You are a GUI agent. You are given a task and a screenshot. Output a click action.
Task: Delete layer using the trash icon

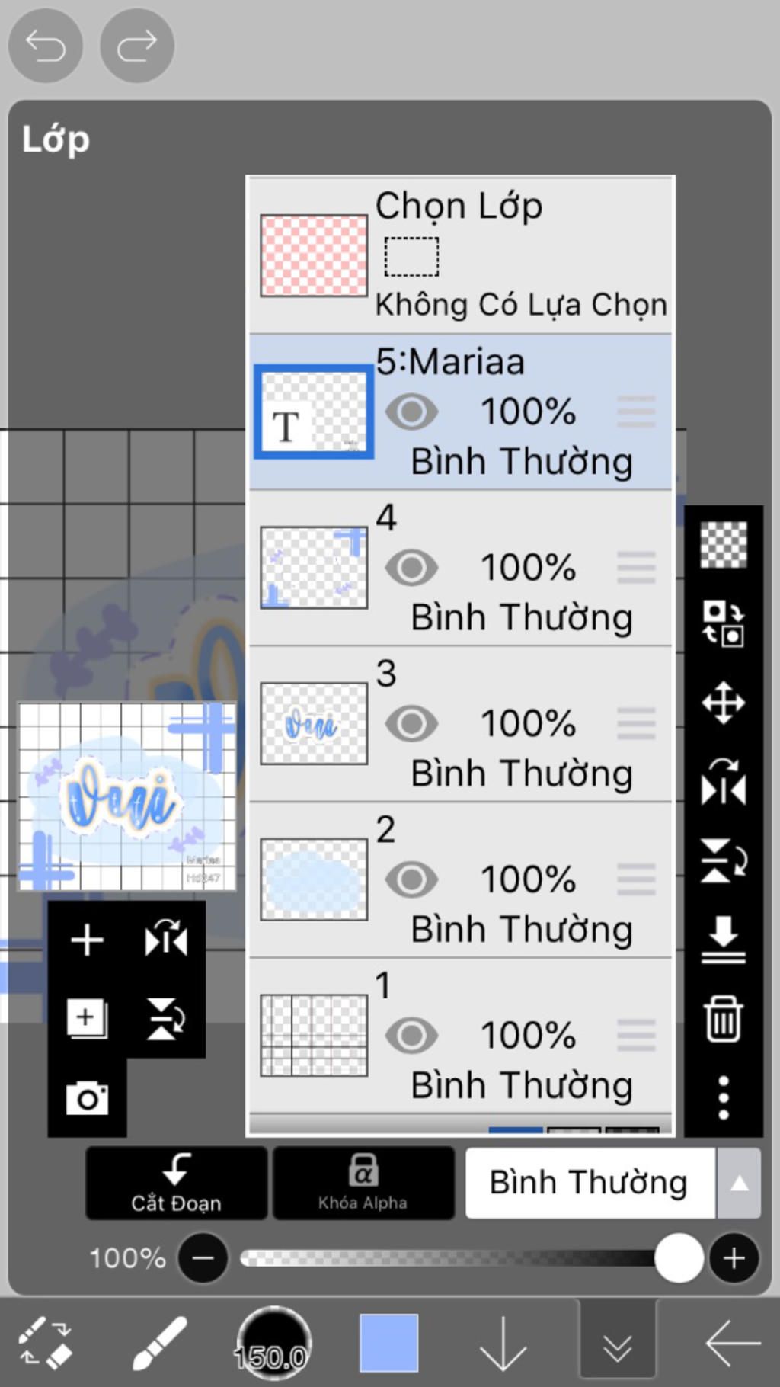723,1019
